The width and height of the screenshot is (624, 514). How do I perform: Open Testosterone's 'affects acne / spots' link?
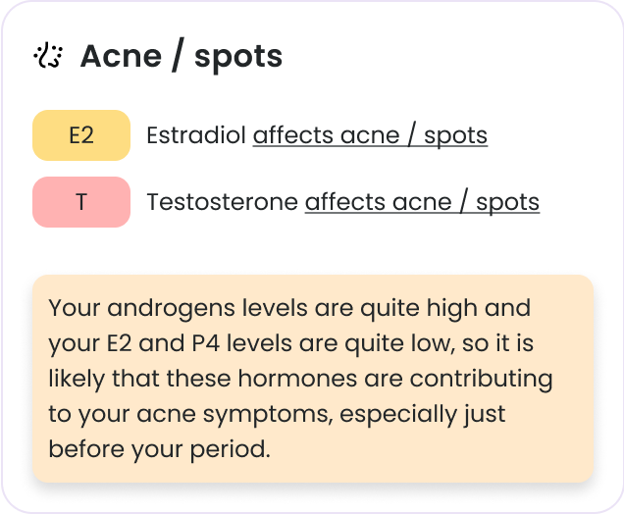coord(422,202)
